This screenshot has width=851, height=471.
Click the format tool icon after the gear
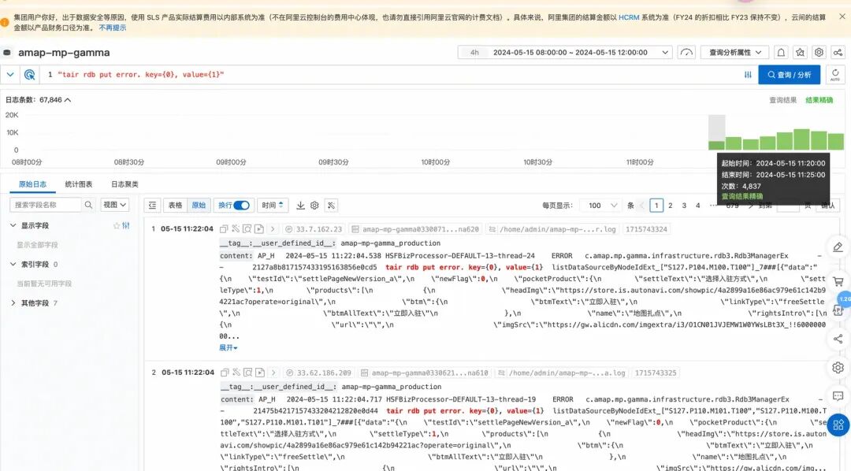coord(331,206)
